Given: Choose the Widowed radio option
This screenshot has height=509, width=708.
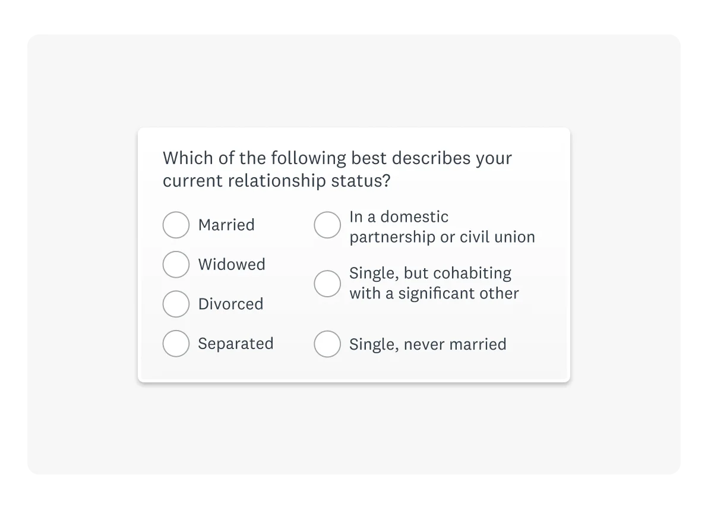Looking at the screenshot, I should point(176,265).
